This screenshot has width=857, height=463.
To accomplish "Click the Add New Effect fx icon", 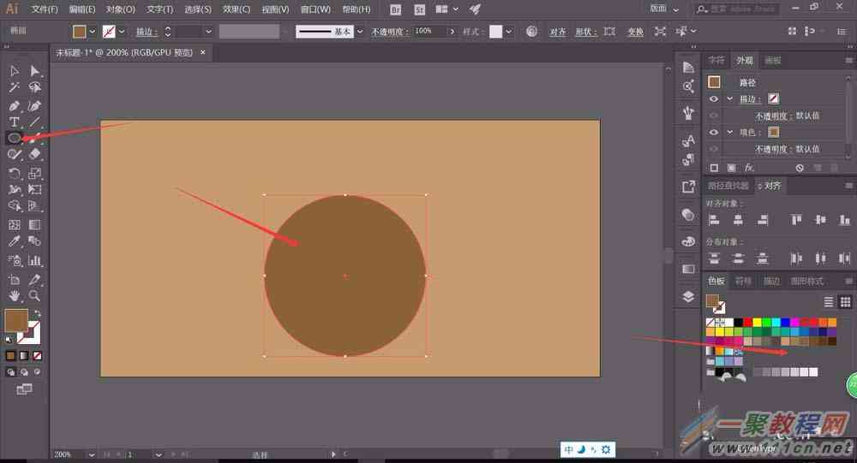I will (x=749, y=168).
